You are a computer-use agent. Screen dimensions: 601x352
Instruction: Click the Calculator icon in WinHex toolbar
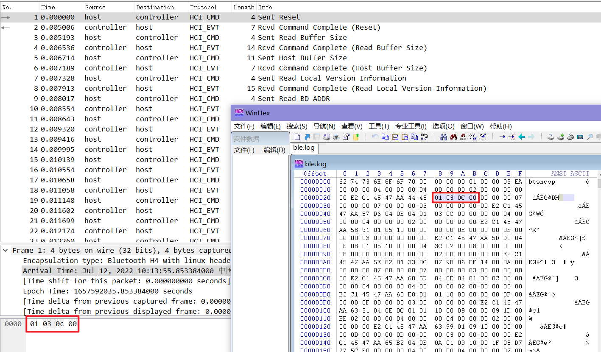tap(580, 137)
